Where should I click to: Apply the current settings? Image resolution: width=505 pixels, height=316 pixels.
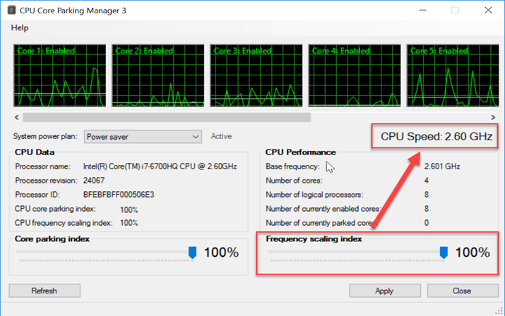click(385, 291)
